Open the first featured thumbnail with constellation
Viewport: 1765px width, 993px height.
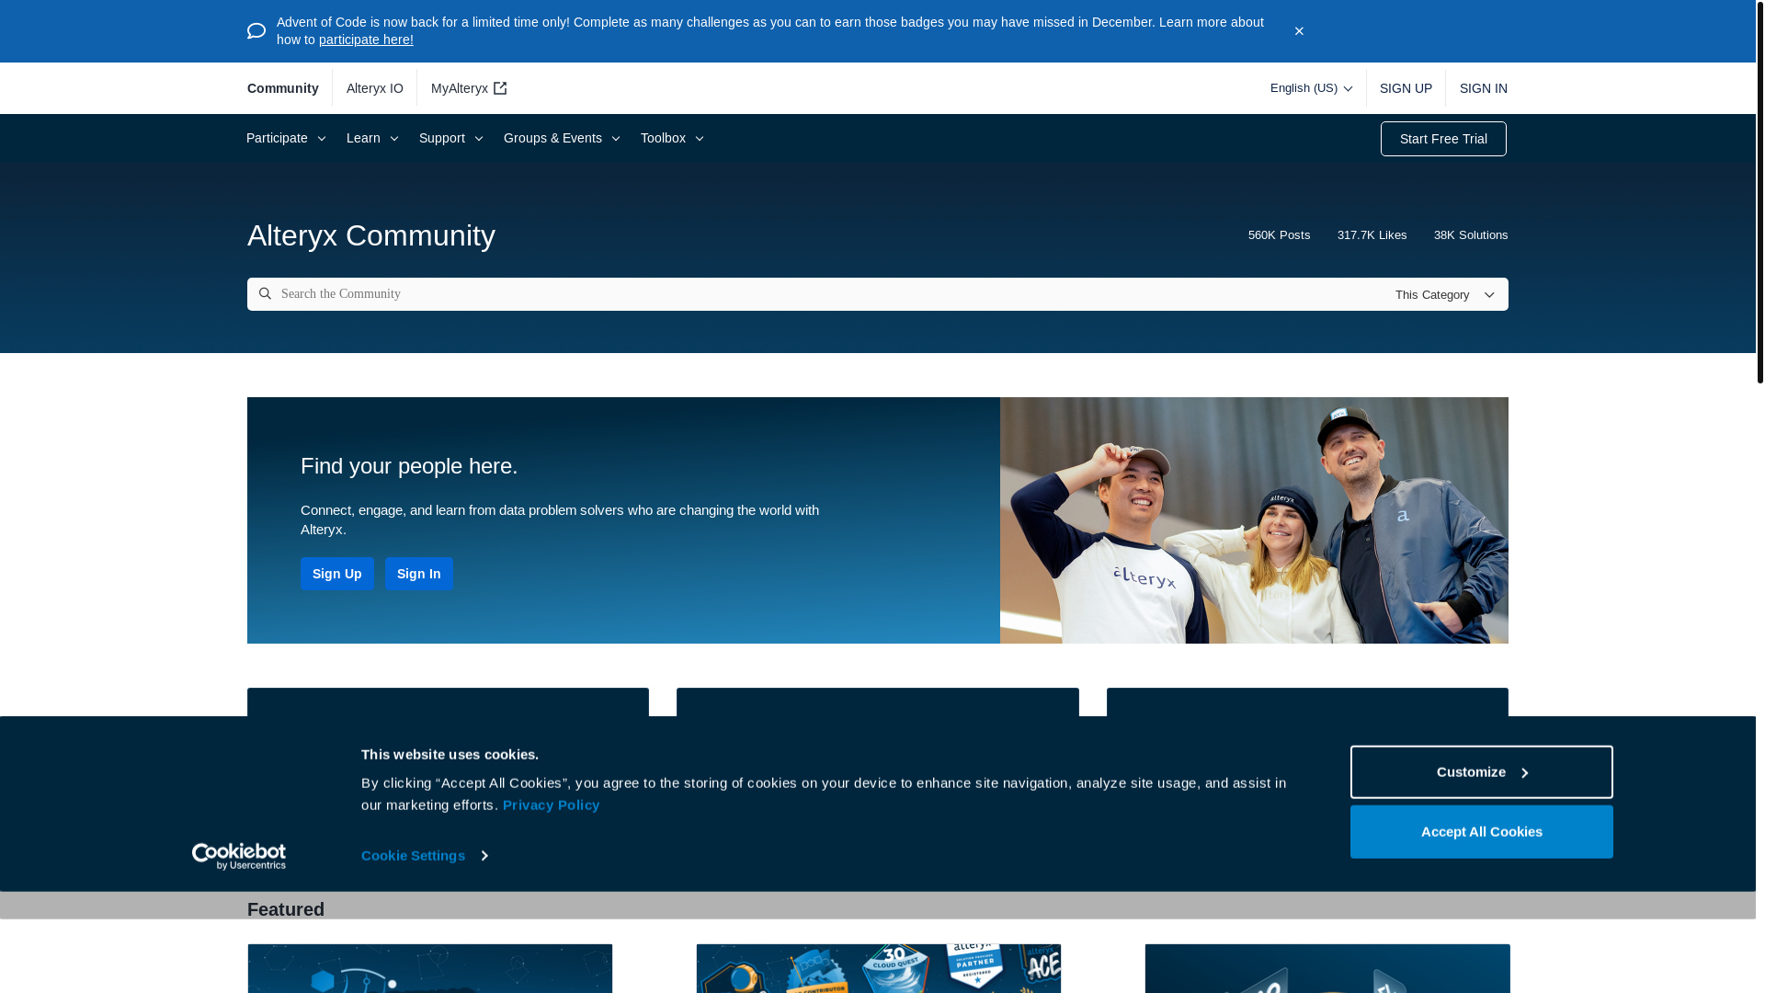click(430, 968)
